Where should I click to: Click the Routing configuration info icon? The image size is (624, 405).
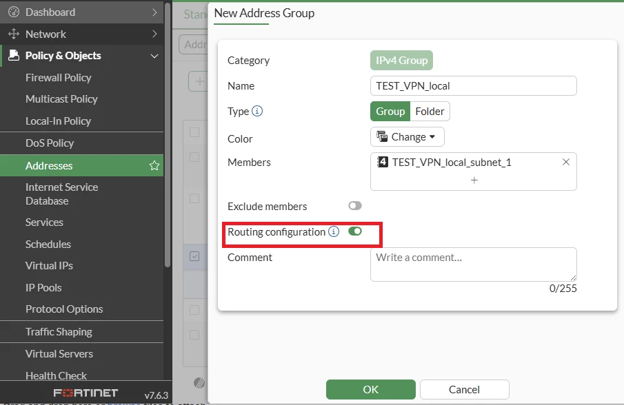pyautogui.click(x=334, y=231)
